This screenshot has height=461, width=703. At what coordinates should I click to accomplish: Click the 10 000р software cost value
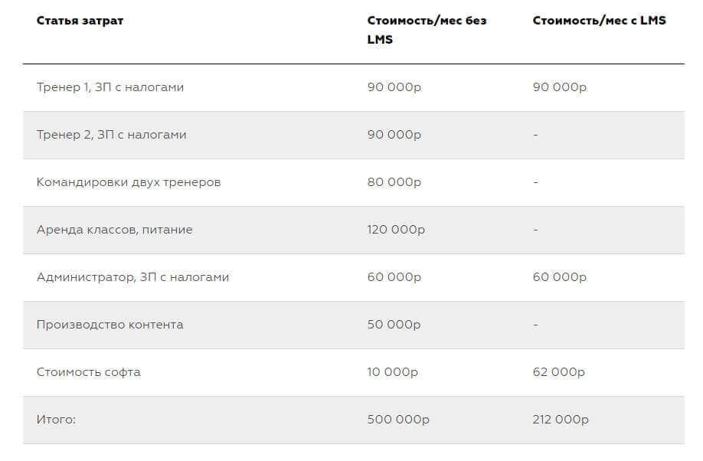coord(393,372)
